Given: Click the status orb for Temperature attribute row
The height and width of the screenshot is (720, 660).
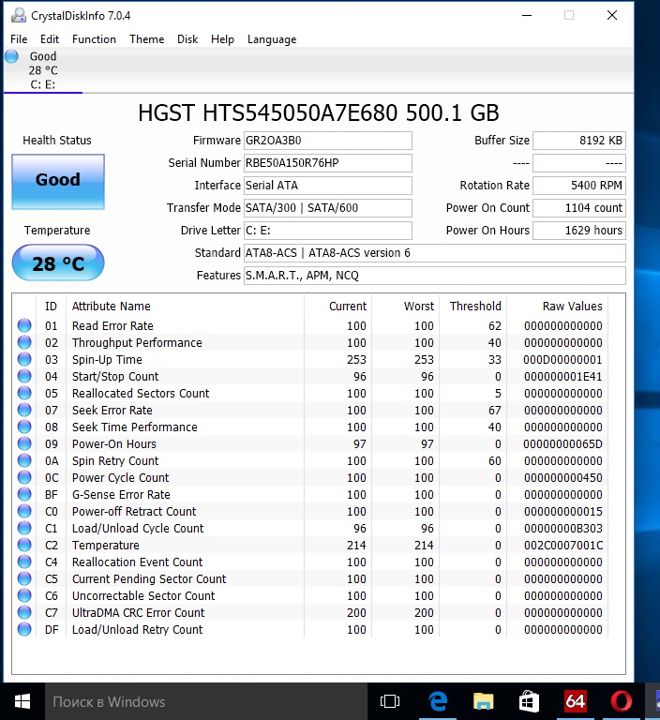Looking at the screenshot, I should 24,545.
